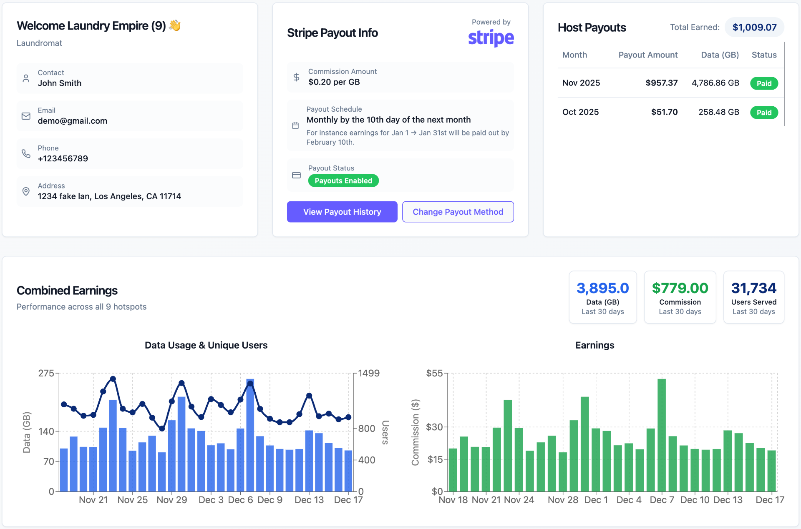
Task: Select the email envelope icon
Action: point(26,115)
